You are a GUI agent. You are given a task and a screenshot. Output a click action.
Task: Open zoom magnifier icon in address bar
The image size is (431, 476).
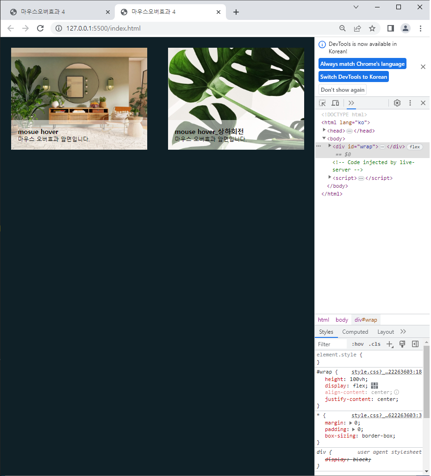pyautogui.click(x=343, y=28)
